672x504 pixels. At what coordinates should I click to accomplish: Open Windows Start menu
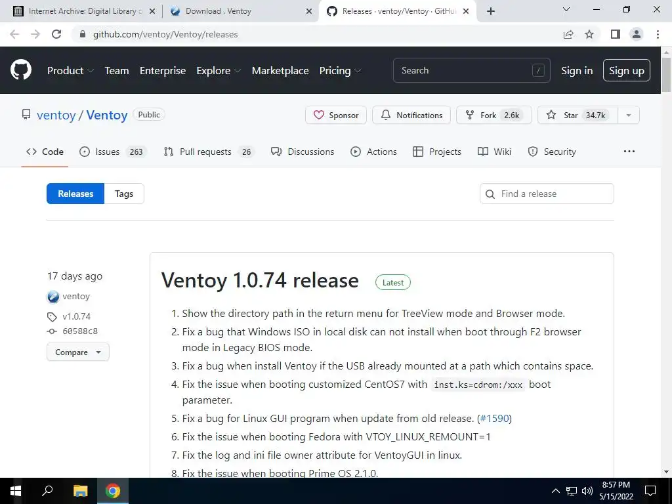(x=16, y=491)
